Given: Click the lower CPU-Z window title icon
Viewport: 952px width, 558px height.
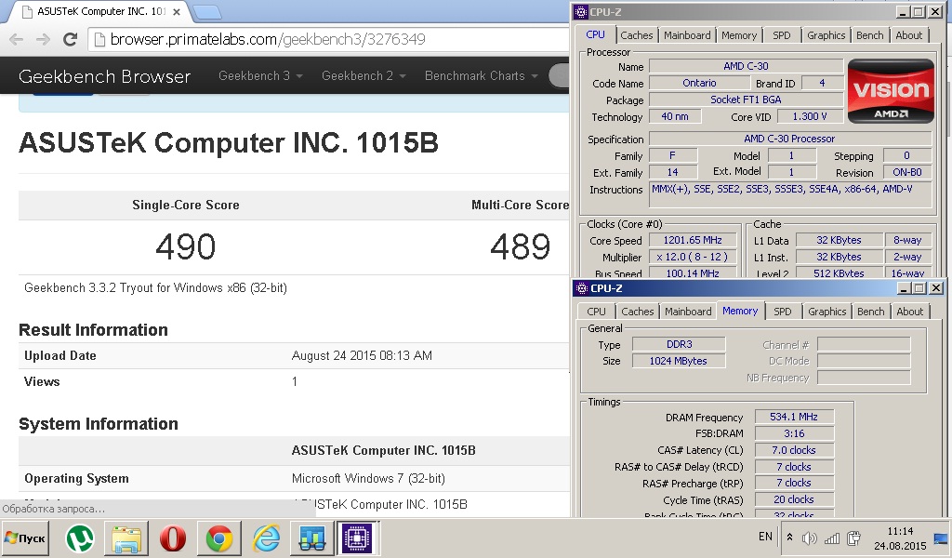Looking at the screenshot, I should (581, 287).
